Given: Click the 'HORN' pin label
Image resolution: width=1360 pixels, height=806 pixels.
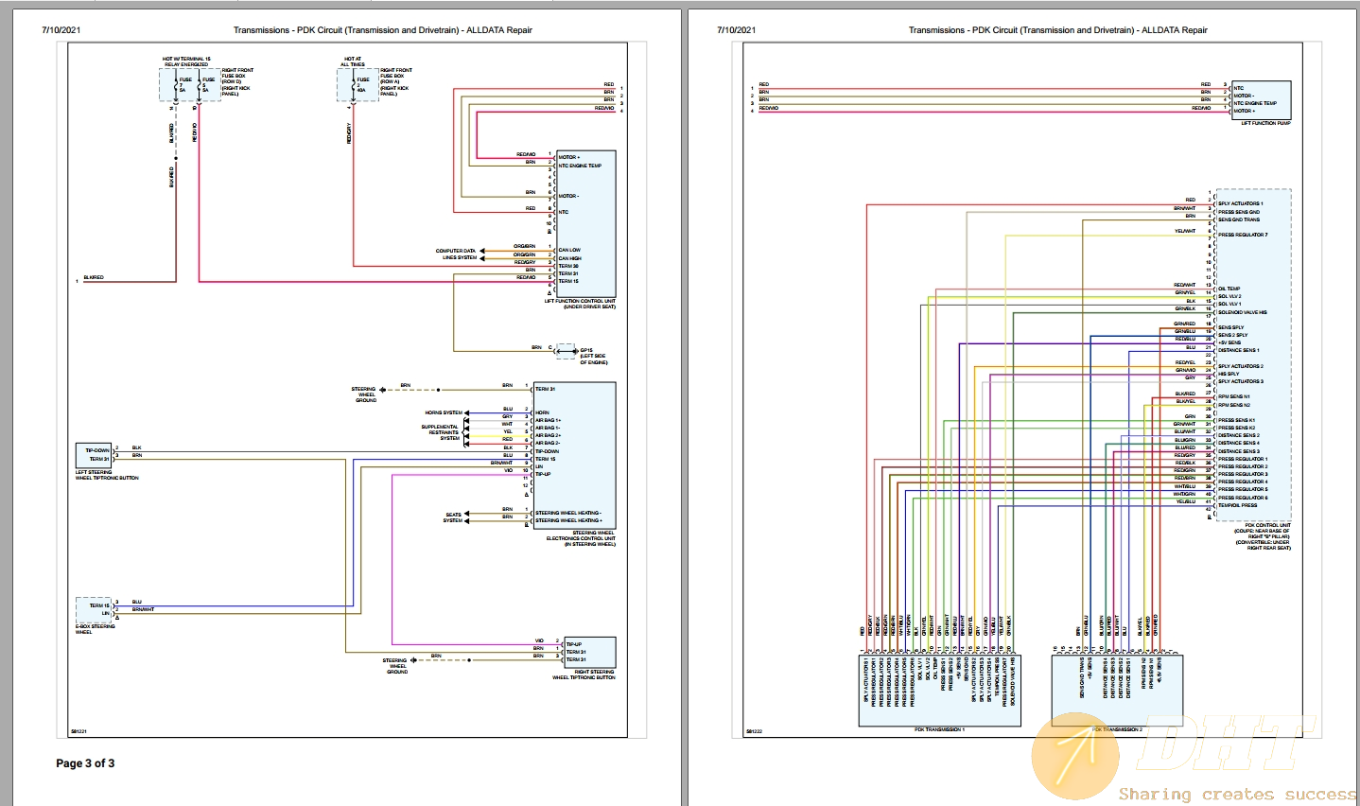Looking at the screenshot, I should tap(542, 412).
